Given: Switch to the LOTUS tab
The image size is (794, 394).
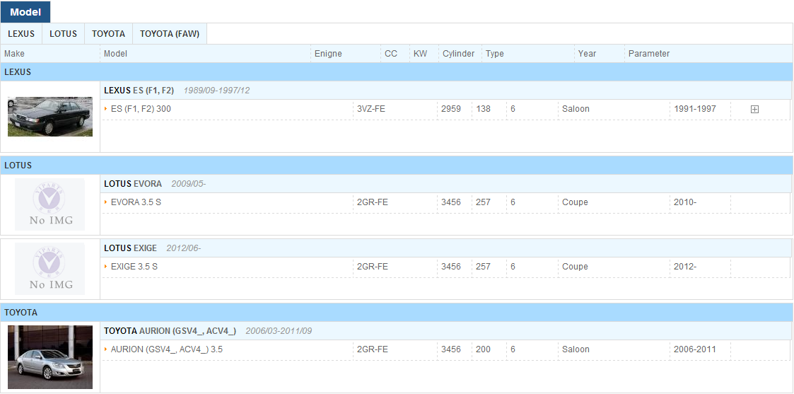Looking at the screenshot, I should pos(64,34).
